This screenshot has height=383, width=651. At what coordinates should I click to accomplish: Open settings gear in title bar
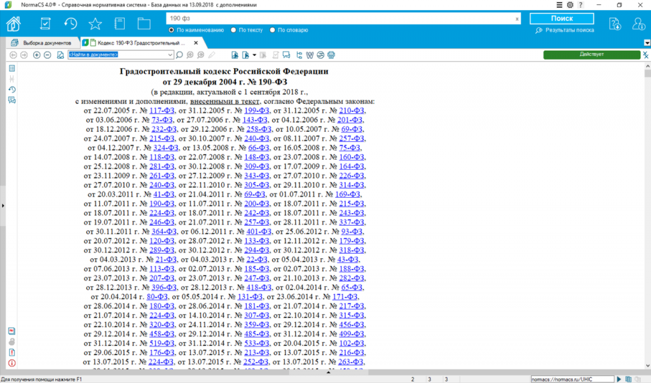570,5
